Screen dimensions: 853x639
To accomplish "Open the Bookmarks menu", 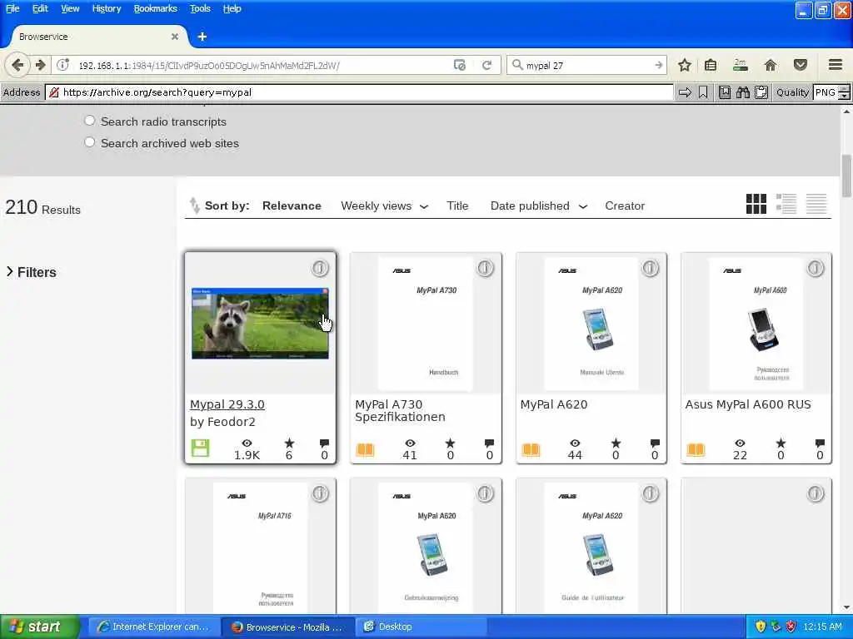I will [156, 8].
